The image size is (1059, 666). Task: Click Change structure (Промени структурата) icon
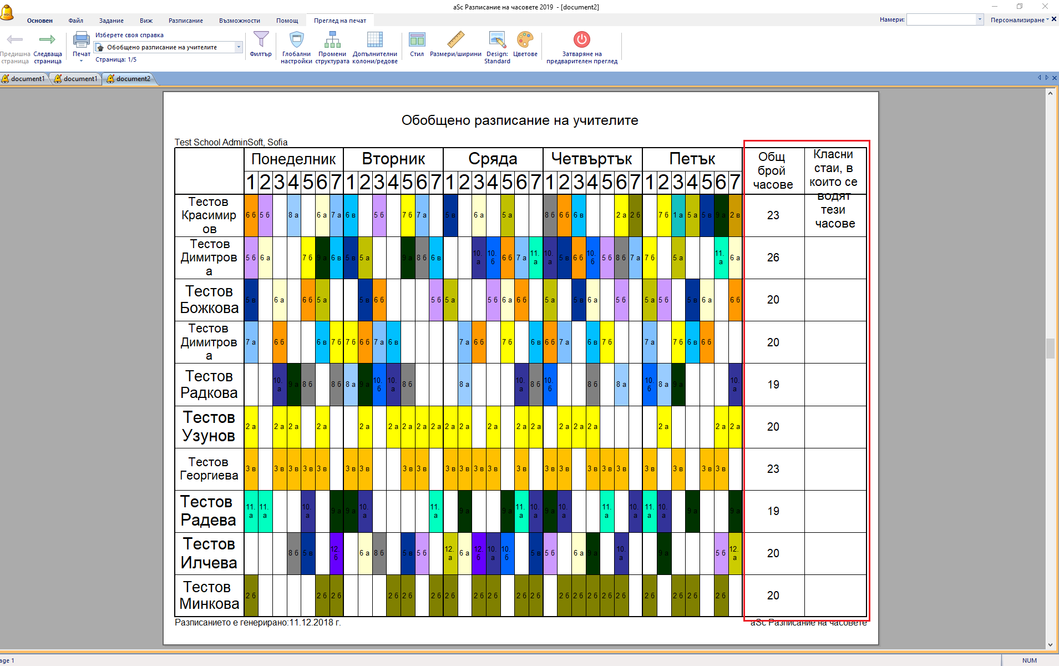click(x=332, y=40)
